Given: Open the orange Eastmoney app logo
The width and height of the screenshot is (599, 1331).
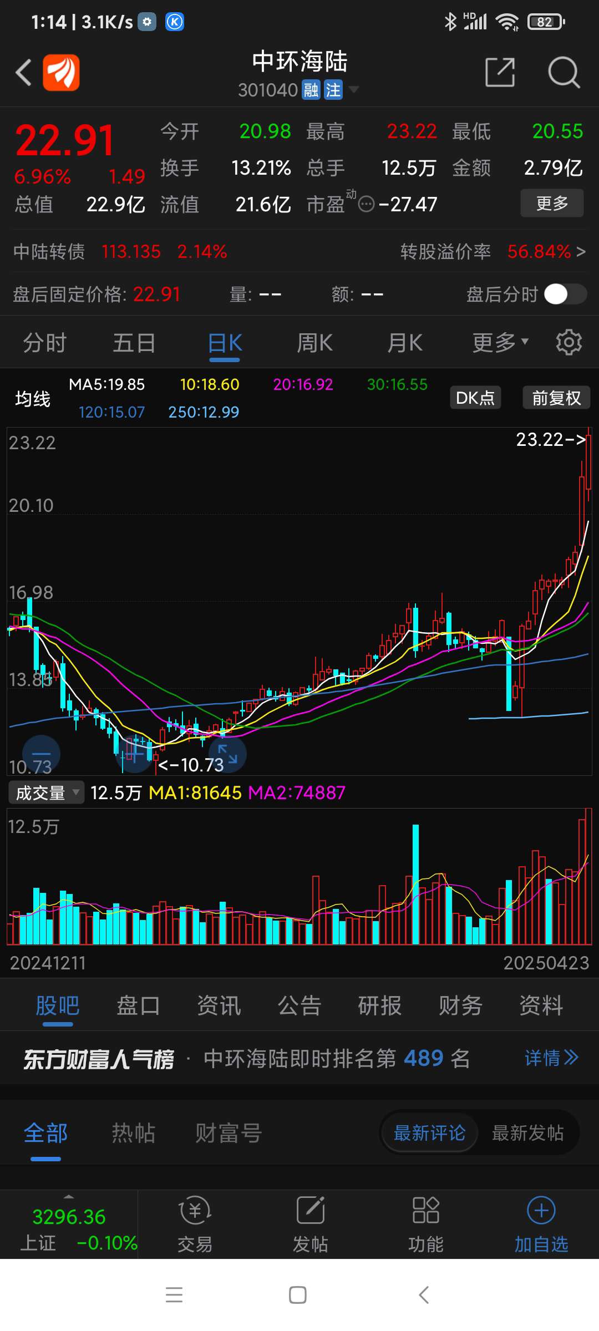Looking at the screenshot, I should (61, 72).
